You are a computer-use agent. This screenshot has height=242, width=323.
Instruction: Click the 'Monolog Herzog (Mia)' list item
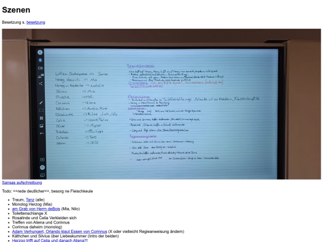pyautogui.click(x=32, y=204)
